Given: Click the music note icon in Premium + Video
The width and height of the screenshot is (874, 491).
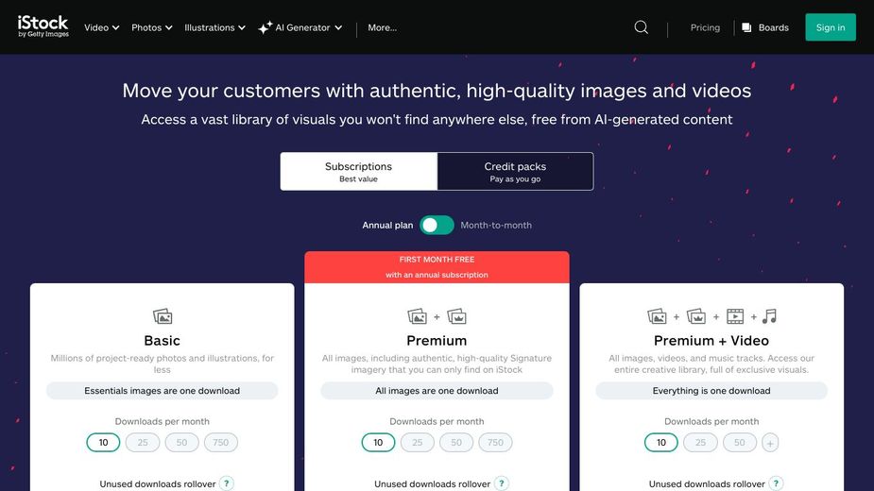Looking at the screenshot, I should coord(769,316).
